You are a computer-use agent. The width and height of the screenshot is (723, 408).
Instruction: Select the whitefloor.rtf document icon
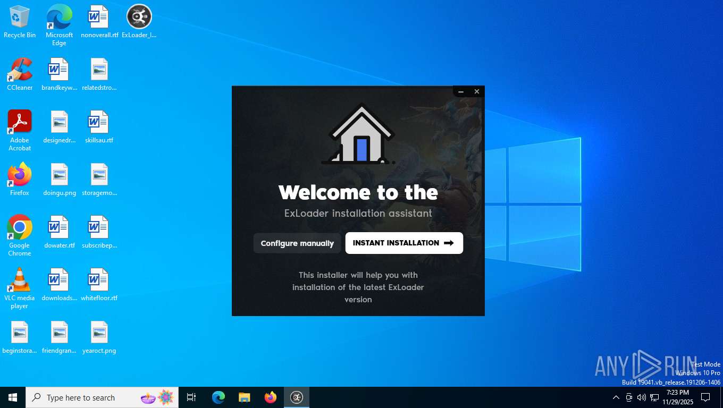tap(99, 285)
